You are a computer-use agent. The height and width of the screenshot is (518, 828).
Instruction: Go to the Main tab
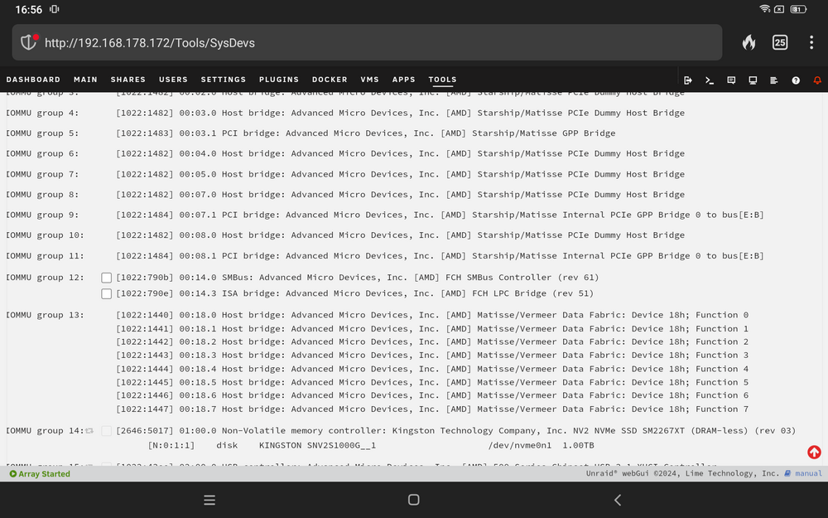click(x=85, y=80)
